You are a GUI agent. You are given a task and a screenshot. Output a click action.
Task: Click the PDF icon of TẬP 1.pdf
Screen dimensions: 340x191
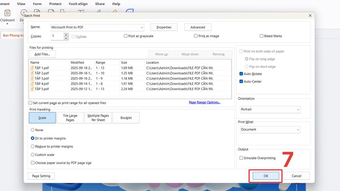tap(32, 68)
